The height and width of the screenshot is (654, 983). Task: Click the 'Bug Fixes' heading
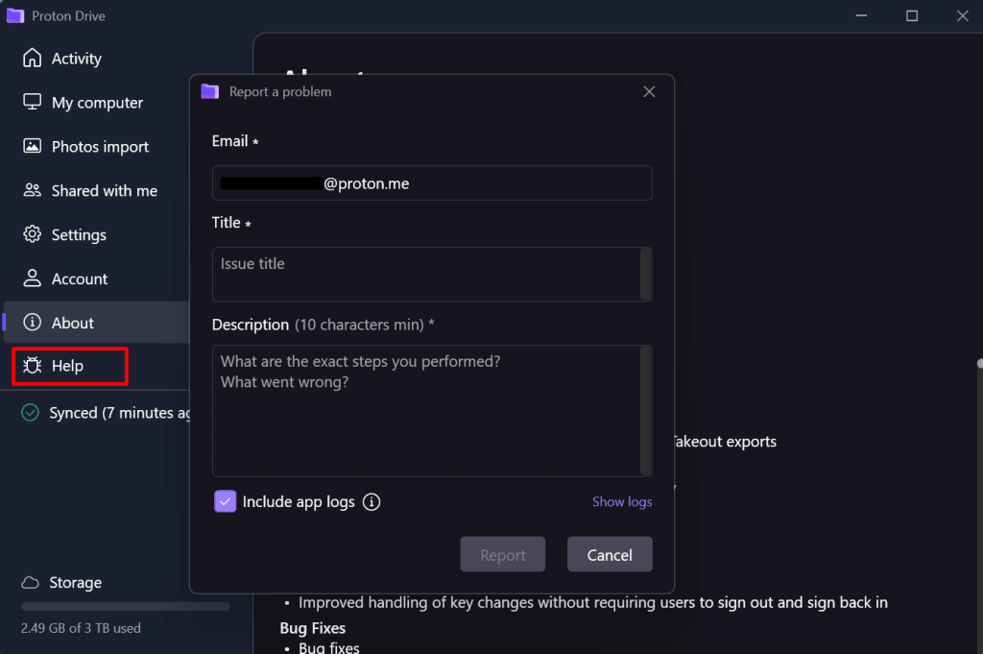click(312, 628)
